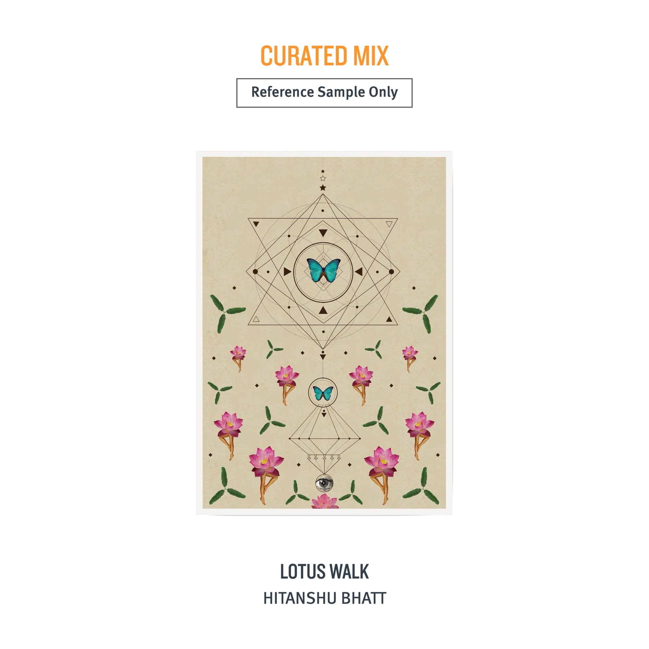Click the LOTUS WALK title
Viewport: 649px width, 649px height.
click(324, 571)
